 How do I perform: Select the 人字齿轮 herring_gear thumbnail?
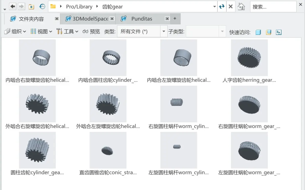pos(249,58)
